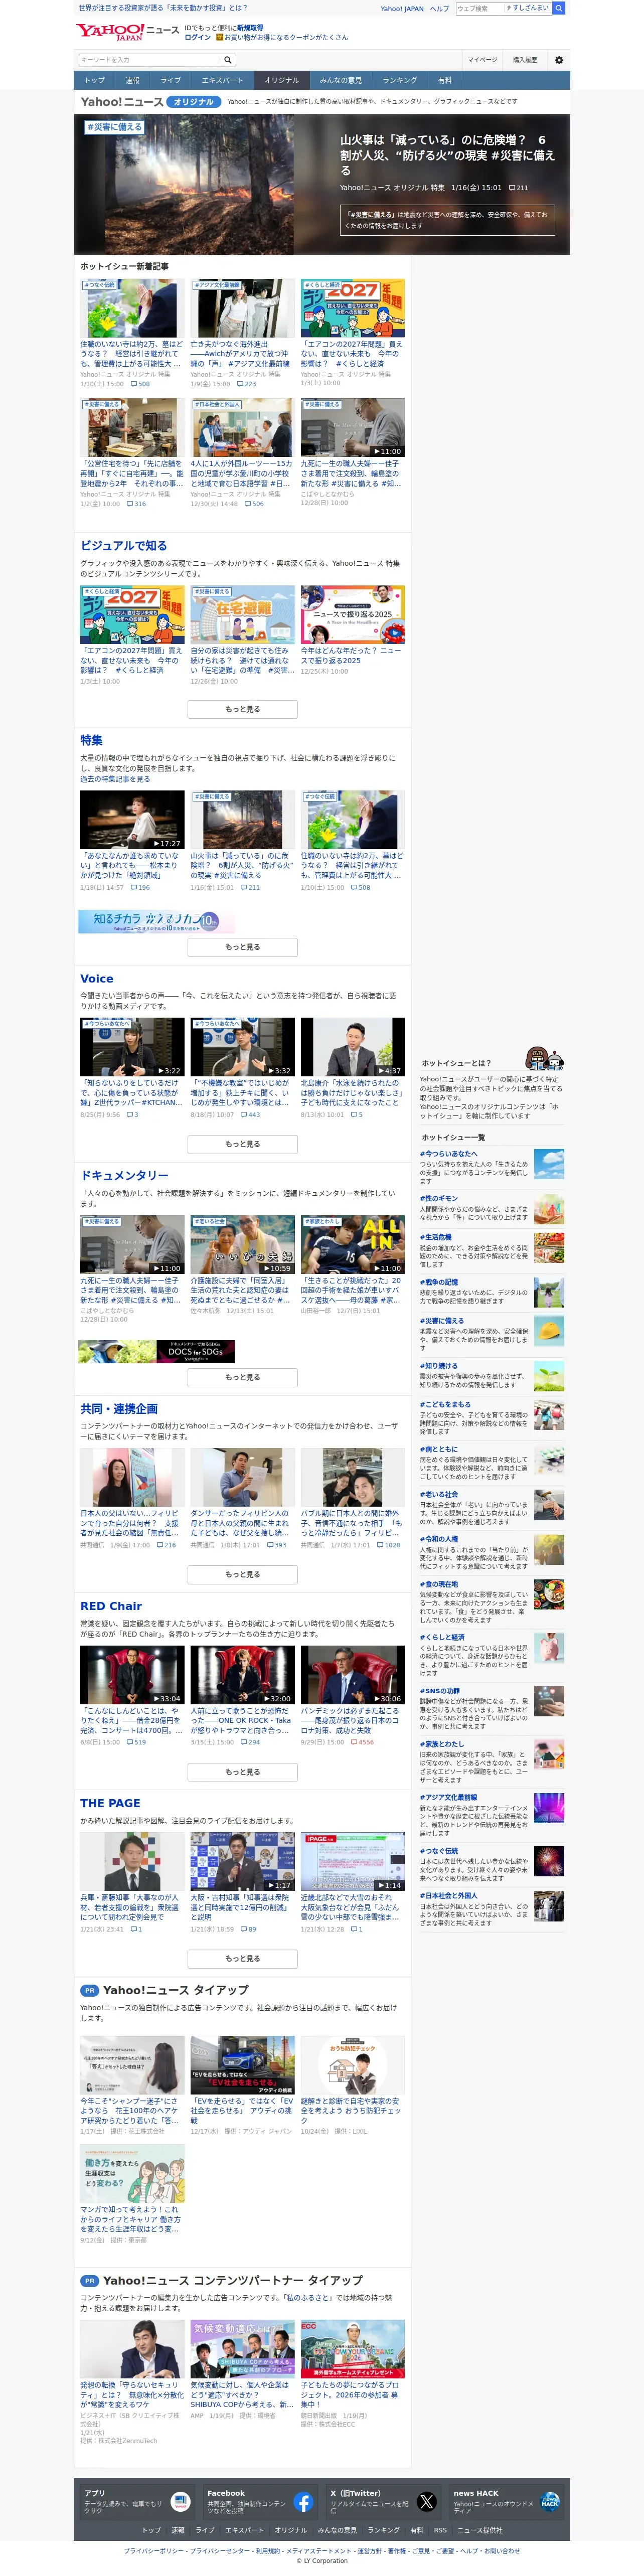Open hero article about 山火事 wildfire

tap(322, 184)
